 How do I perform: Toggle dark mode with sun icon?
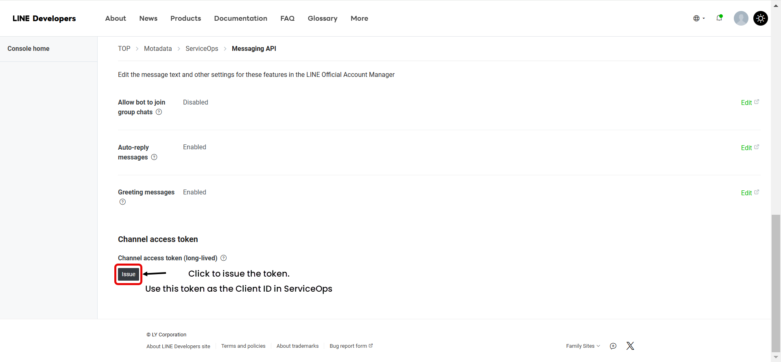760,18
